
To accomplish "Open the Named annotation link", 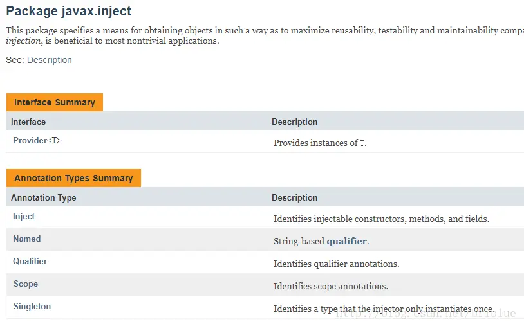I will [x=26, y=239].
